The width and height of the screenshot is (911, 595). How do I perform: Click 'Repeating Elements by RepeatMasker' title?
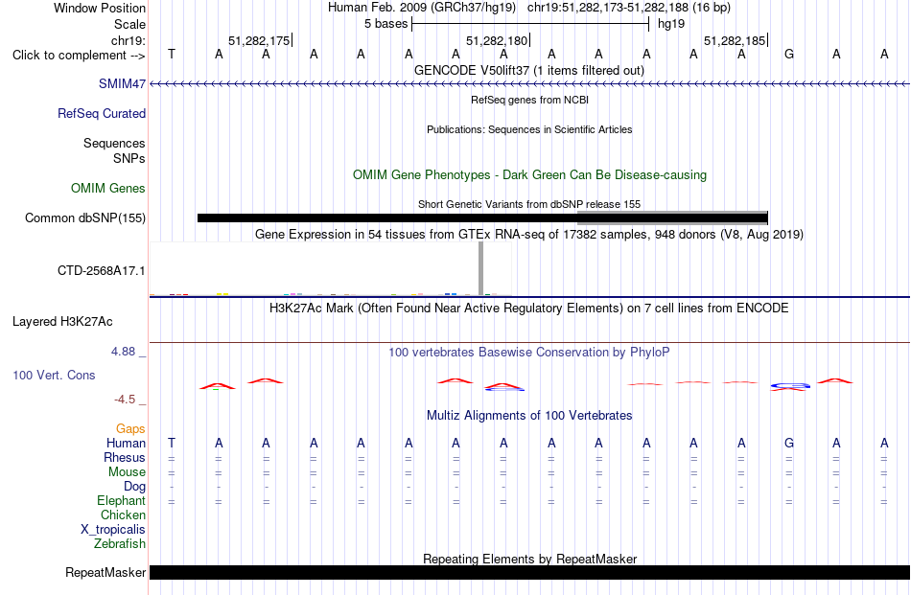click(529, 559)
